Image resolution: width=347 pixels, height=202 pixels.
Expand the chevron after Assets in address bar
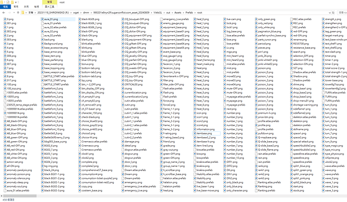coord(184,13)
